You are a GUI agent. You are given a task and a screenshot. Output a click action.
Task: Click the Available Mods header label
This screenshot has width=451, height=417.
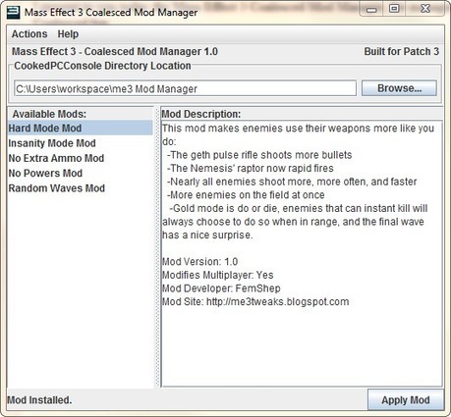click(x=49, y=114)
